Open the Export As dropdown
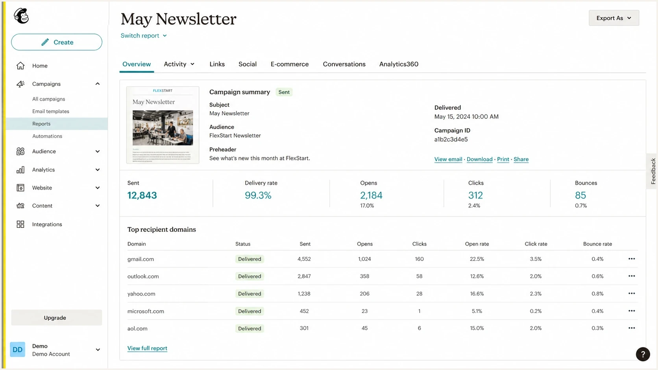The width and height of the screenshot is (658, 370). [x=614, y=18]
